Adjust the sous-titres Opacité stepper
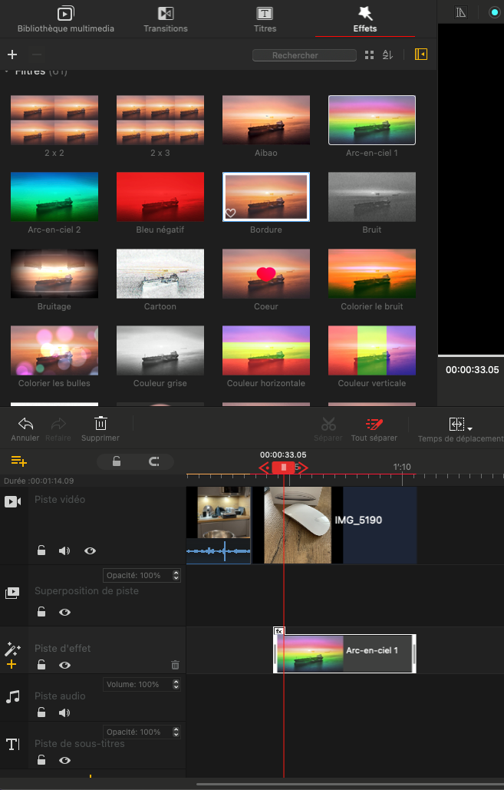 coord(176,732)
